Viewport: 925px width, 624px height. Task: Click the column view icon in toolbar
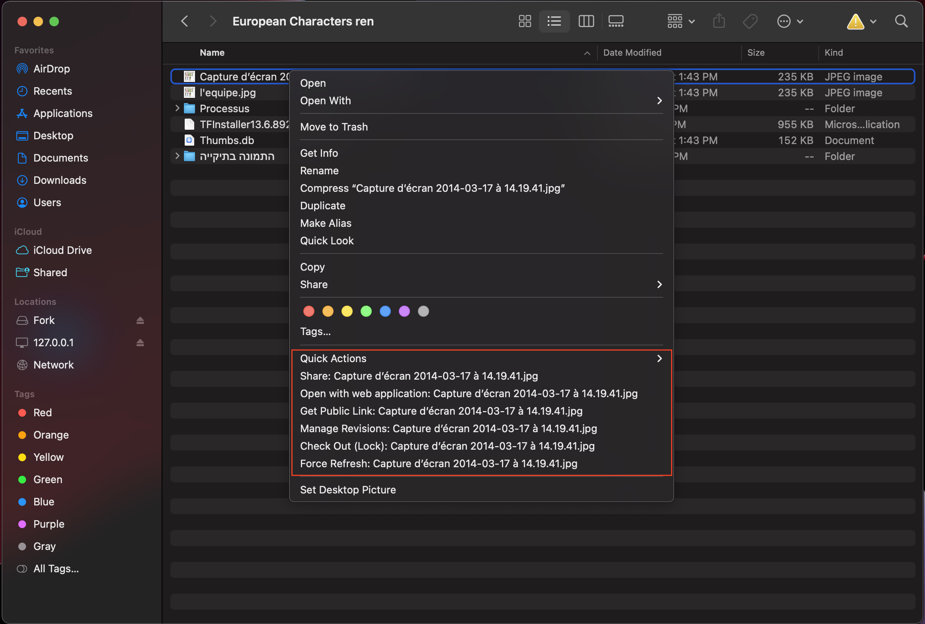(585, 21)
